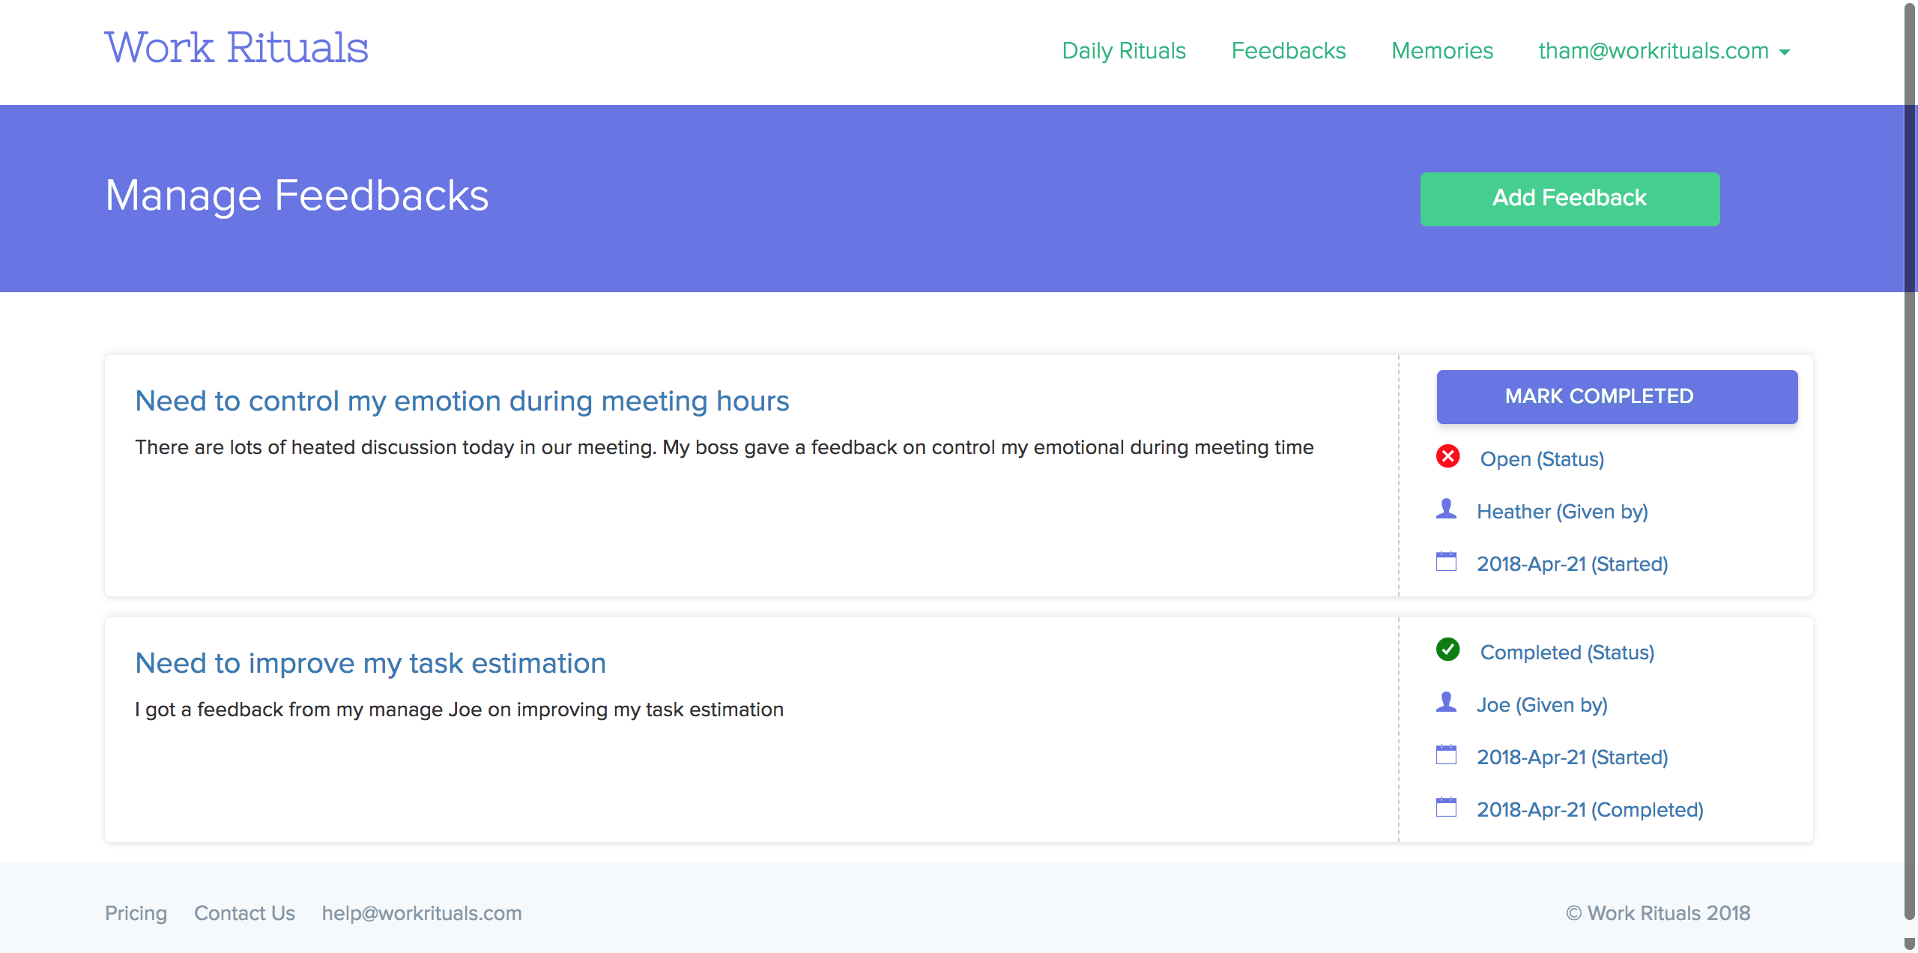Click the person icon beside Heather
Screen dimensions: 1918x953
[x=1446, y=509]
